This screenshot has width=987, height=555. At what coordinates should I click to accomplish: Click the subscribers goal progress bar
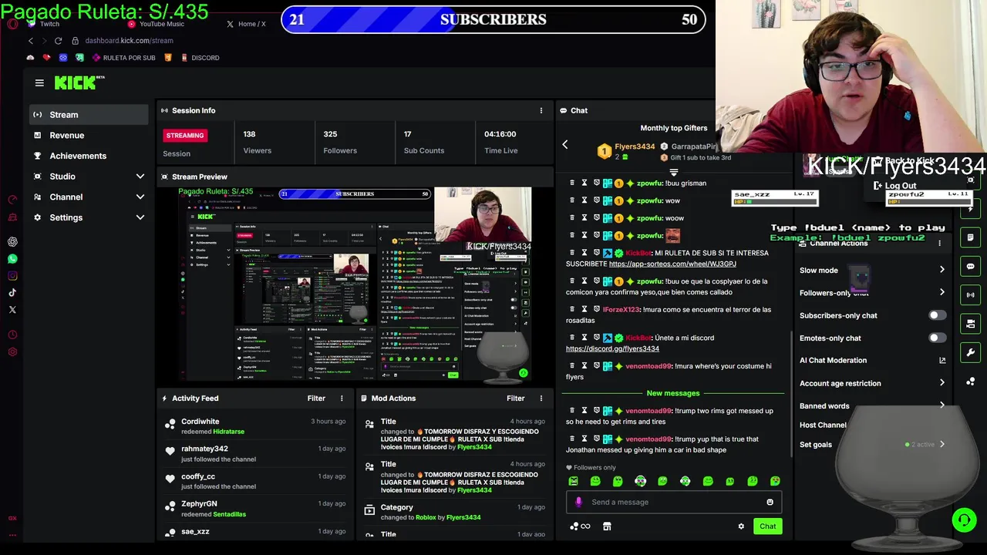click(x=493, y=19)
